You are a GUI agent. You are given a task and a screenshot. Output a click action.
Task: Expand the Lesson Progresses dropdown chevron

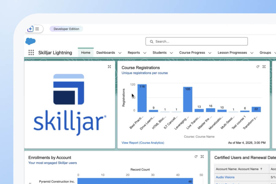tap(252, 53)
